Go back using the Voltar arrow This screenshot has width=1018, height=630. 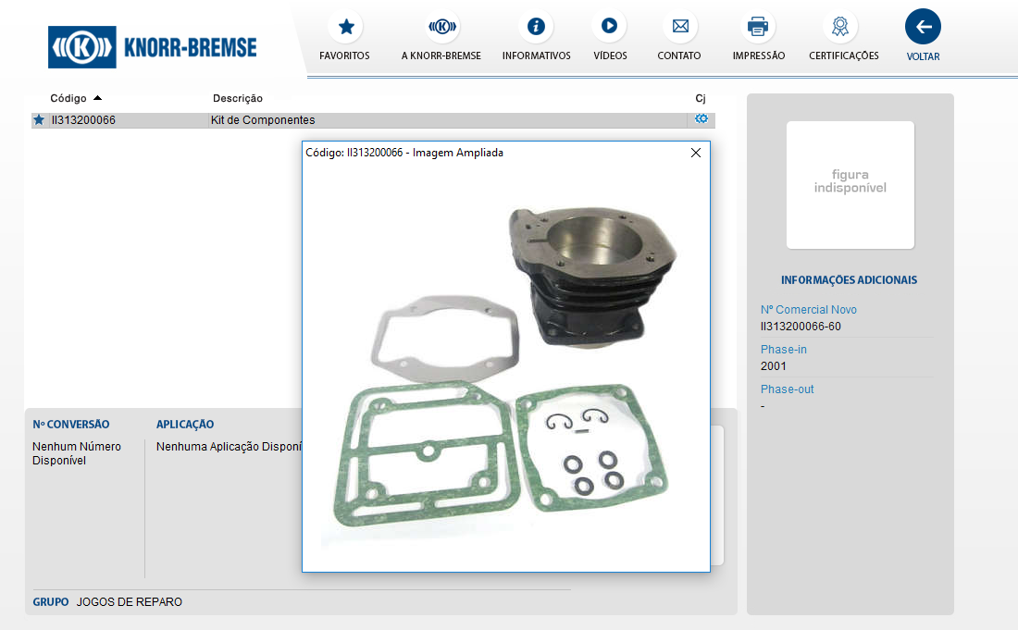pyautogui.click(x=923, y=27)
